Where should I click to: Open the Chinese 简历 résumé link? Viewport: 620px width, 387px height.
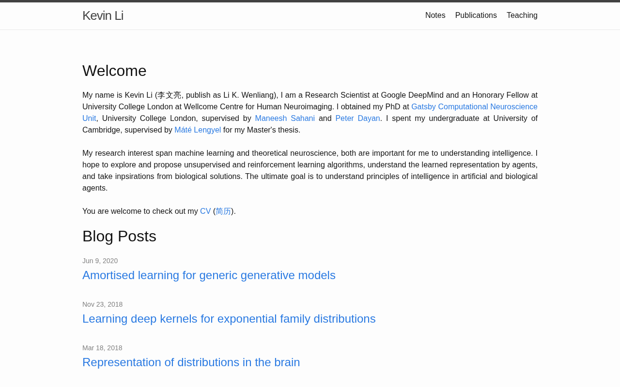[x=223, y=211]
